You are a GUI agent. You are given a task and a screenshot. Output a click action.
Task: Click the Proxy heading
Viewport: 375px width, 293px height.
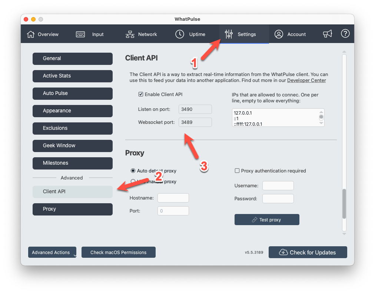[135, 153]
